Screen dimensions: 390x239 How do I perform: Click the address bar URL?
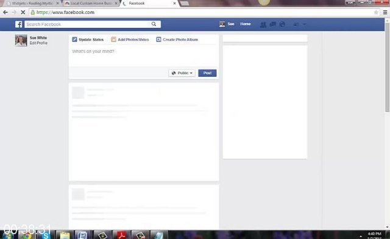pyautogui.click(x=65, y=12)
